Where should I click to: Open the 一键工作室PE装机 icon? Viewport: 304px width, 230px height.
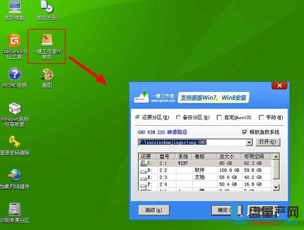[47, 41]
